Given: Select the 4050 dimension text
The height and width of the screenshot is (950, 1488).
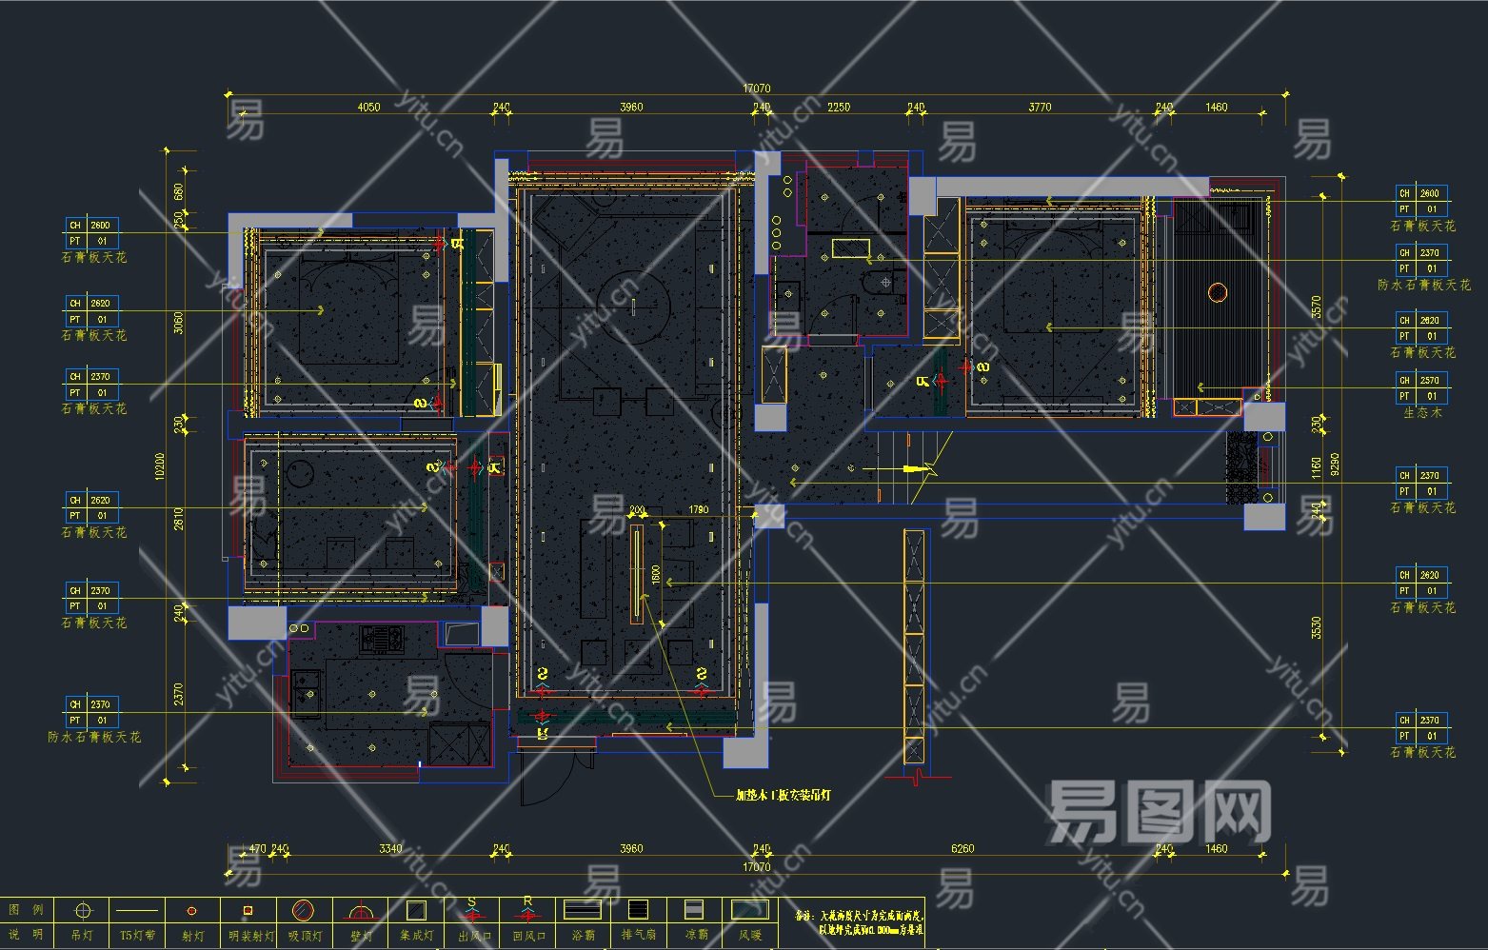Looking at the screenshot, I should (x=368, y=107).
